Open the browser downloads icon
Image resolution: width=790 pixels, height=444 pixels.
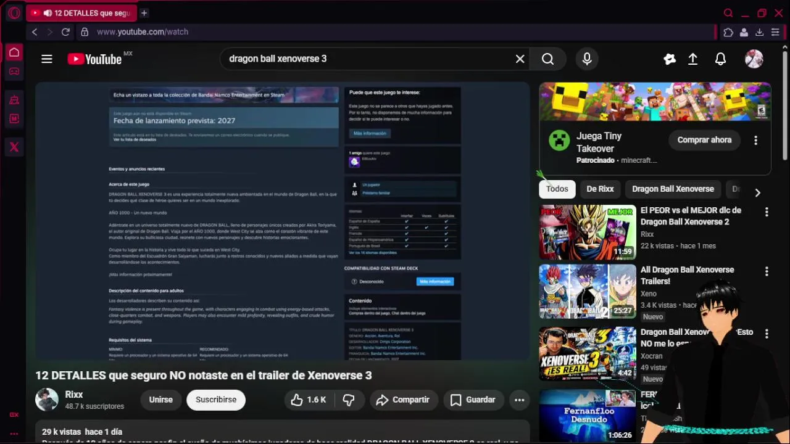(759, 32)
